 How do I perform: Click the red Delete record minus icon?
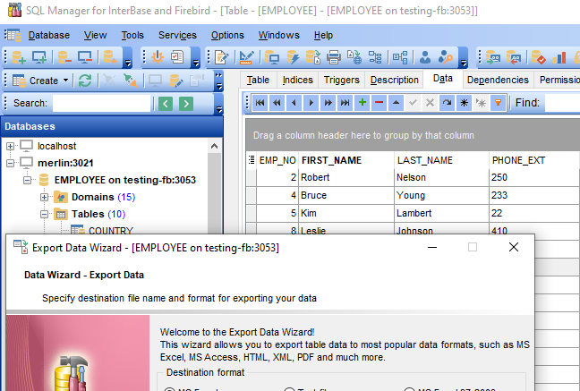click(x=380, y=103)
